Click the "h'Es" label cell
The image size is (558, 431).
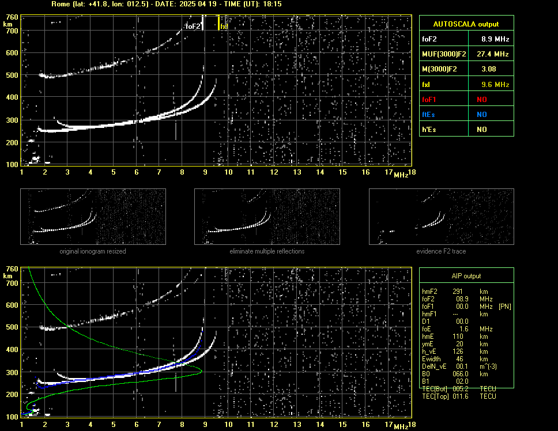pos(444,129)
